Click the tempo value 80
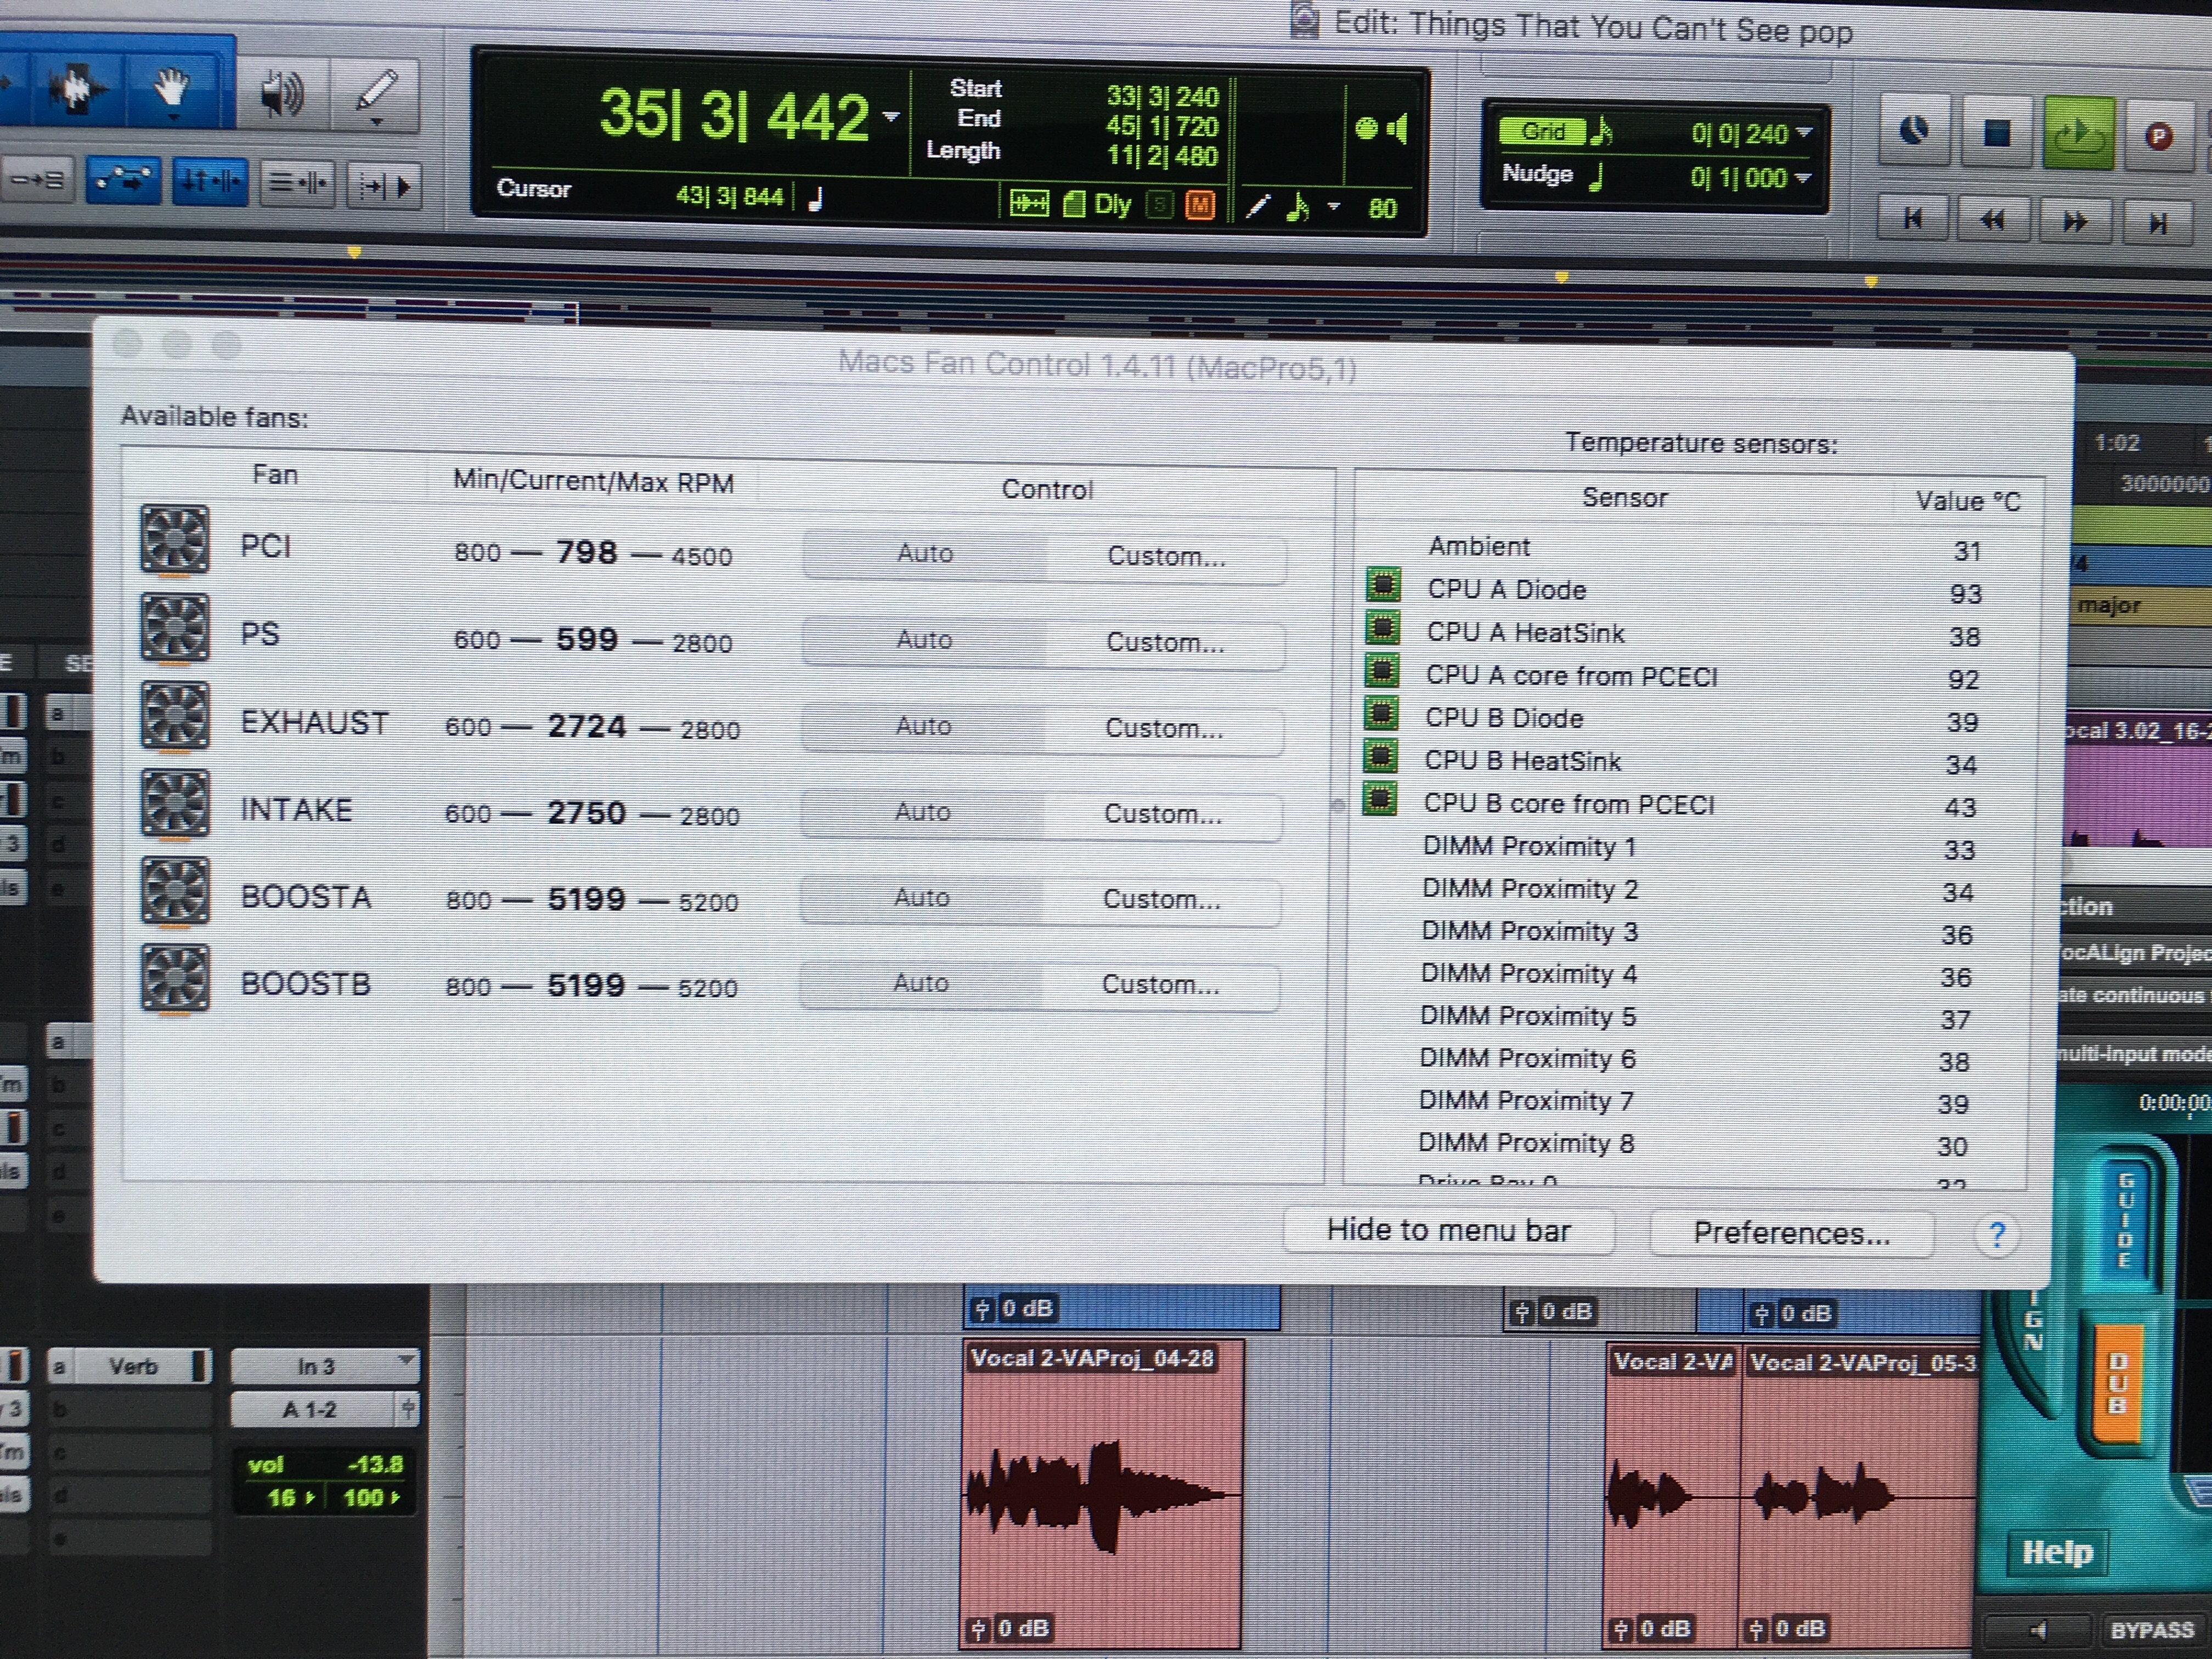2212x1659 pixels. (x=1382, y=208)
